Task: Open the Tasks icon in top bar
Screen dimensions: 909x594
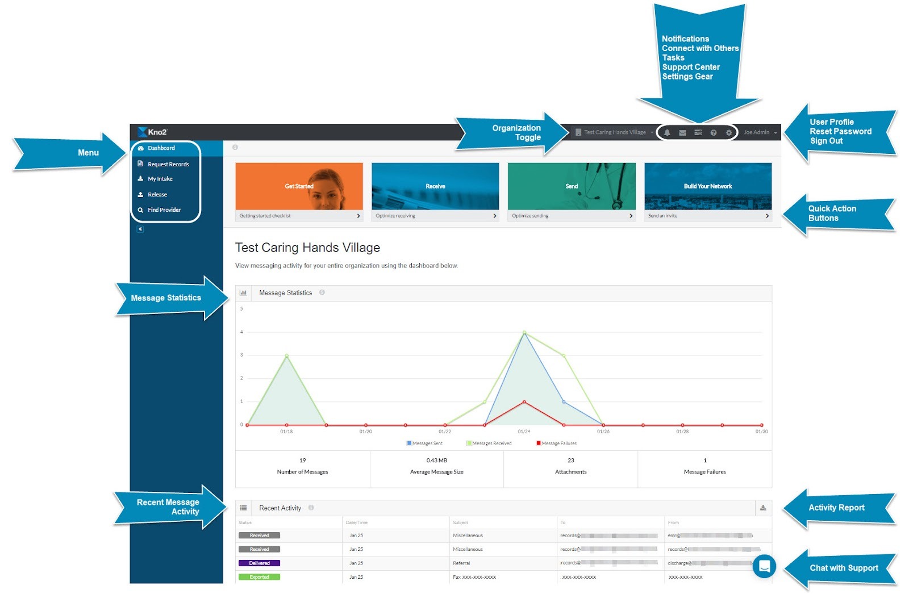Action: pos(698,132)
